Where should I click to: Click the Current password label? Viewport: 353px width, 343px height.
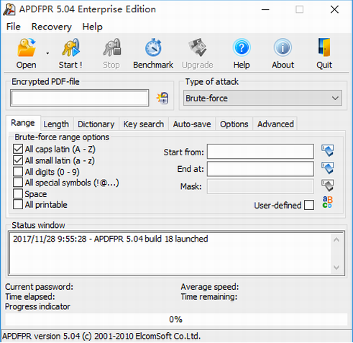click(x=39, y=287)
